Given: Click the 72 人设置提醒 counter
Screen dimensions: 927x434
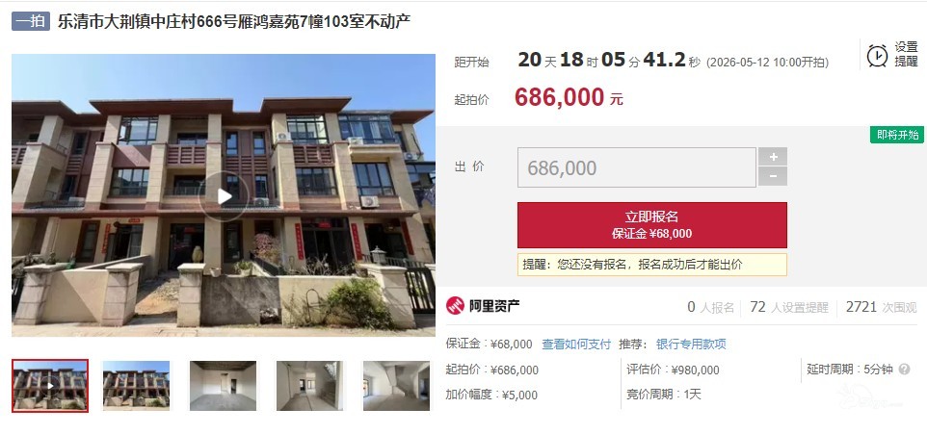Looking at the screenshot, I should [x=788, y=307].
